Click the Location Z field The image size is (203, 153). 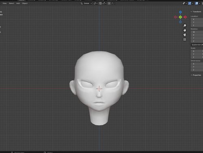coord(197,25)
